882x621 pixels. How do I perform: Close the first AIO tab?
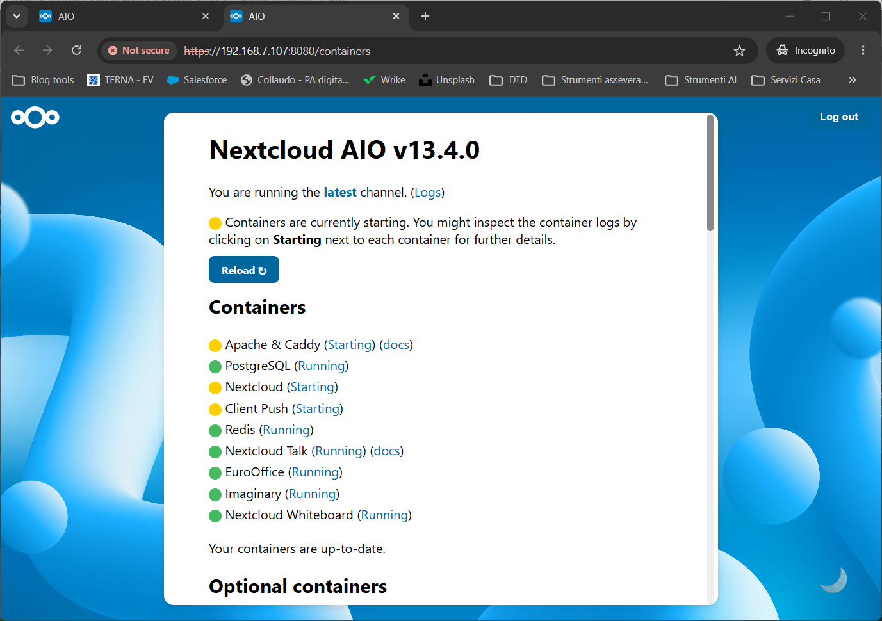click(x=206, y=16)
